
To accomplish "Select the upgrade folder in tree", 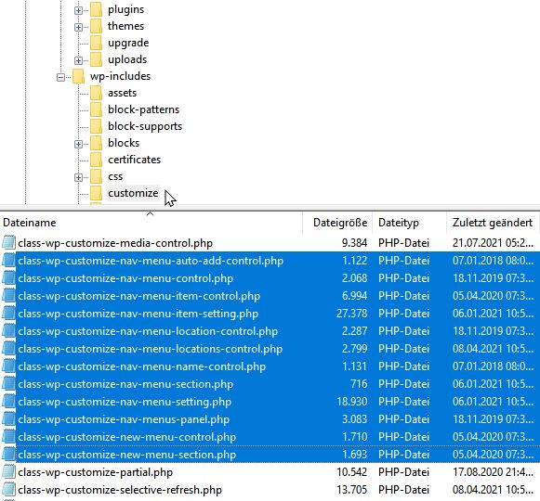I will point(128,43).
